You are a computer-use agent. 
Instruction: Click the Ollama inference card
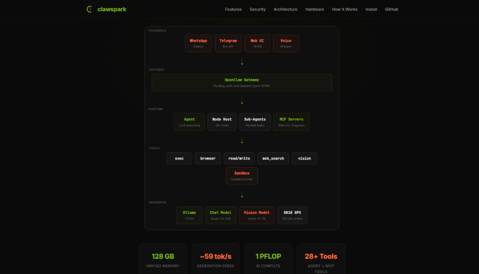click(189, 215)
